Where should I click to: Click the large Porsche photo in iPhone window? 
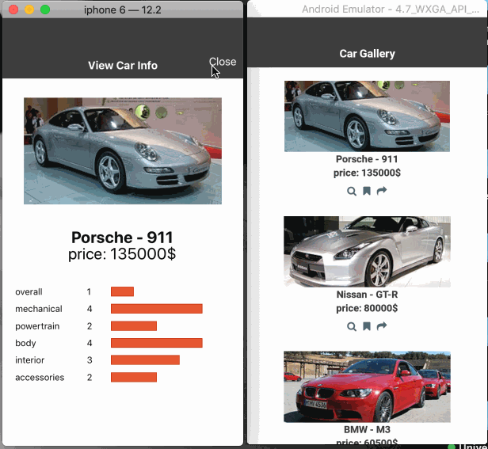[x=123, y=151]
